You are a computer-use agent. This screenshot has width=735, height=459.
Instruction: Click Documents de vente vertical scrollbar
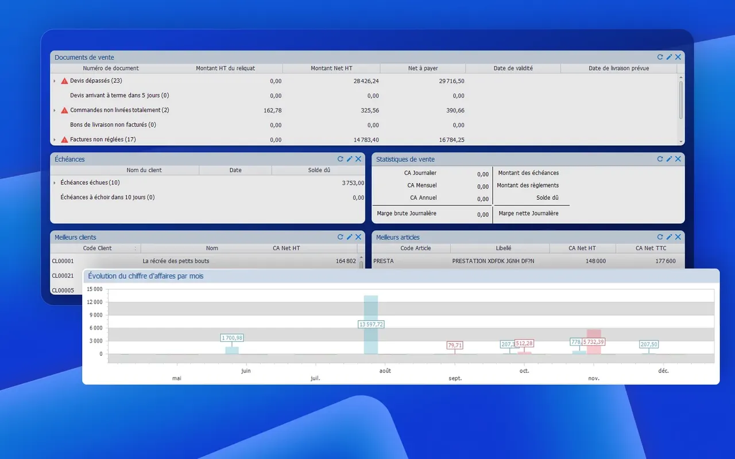pos(681,100)
